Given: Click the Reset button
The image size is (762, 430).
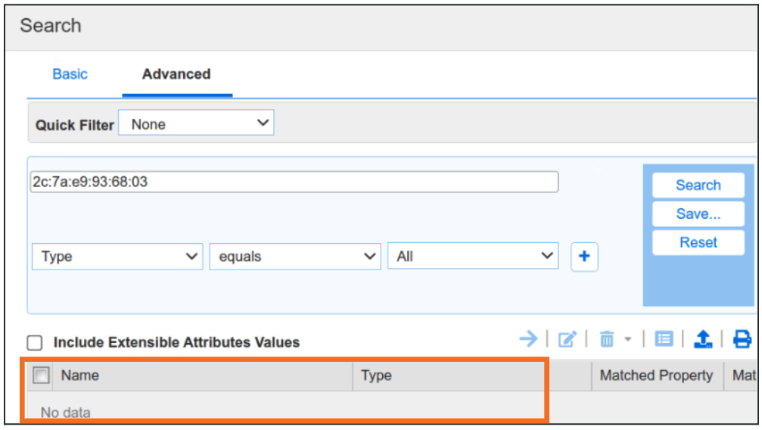Looking at the screenshot, I should [x=698, y=243].
